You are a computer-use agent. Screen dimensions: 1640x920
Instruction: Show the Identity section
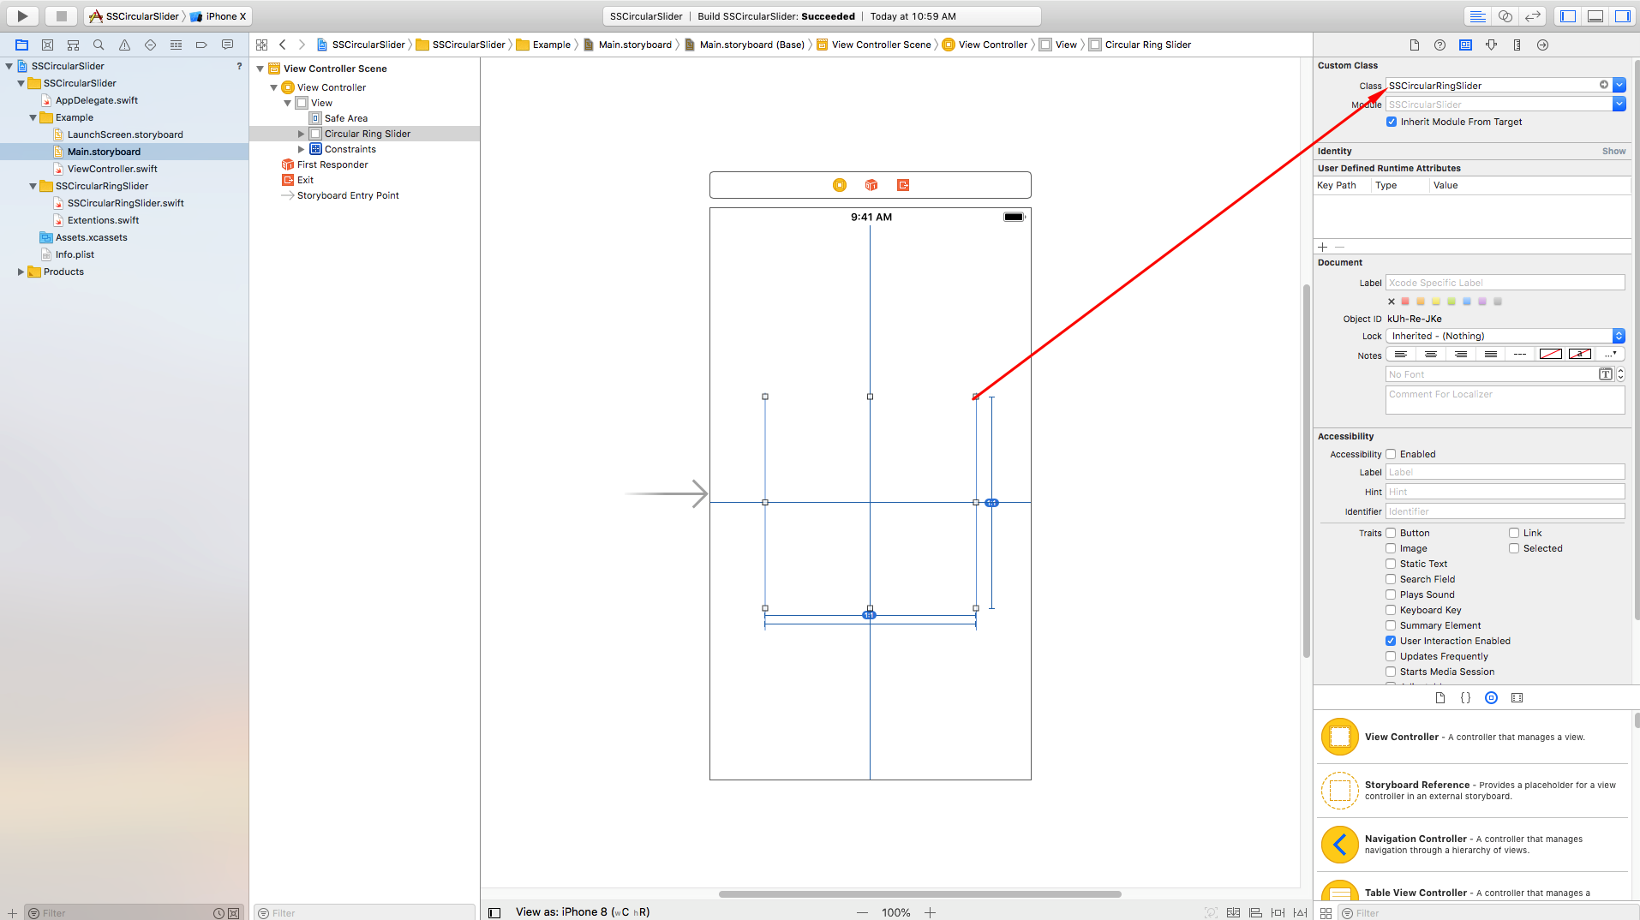click(1613, 151)
